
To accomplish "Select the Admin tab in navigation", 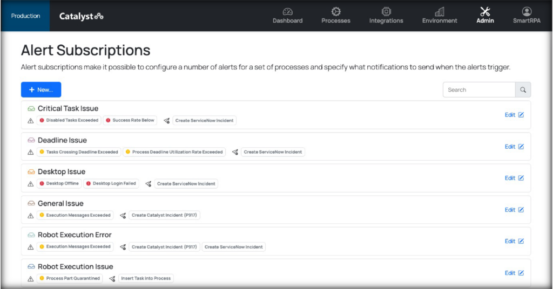I will pos(484,16).
